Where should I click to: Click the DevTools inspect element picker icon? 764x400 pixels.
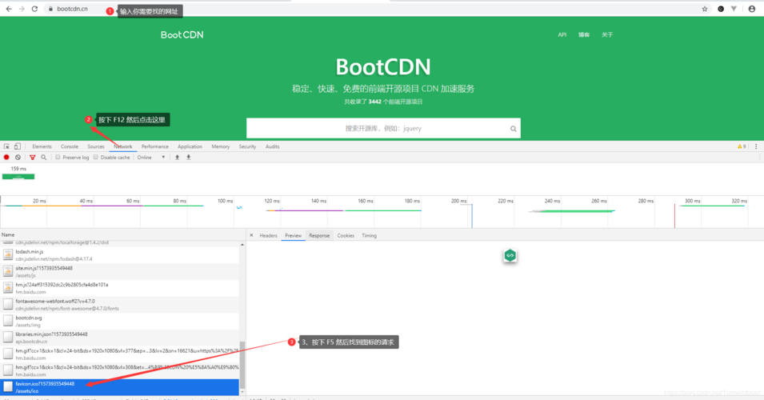tap(6, 146)
